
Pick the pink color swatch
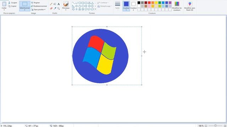(x=149, y=6)
